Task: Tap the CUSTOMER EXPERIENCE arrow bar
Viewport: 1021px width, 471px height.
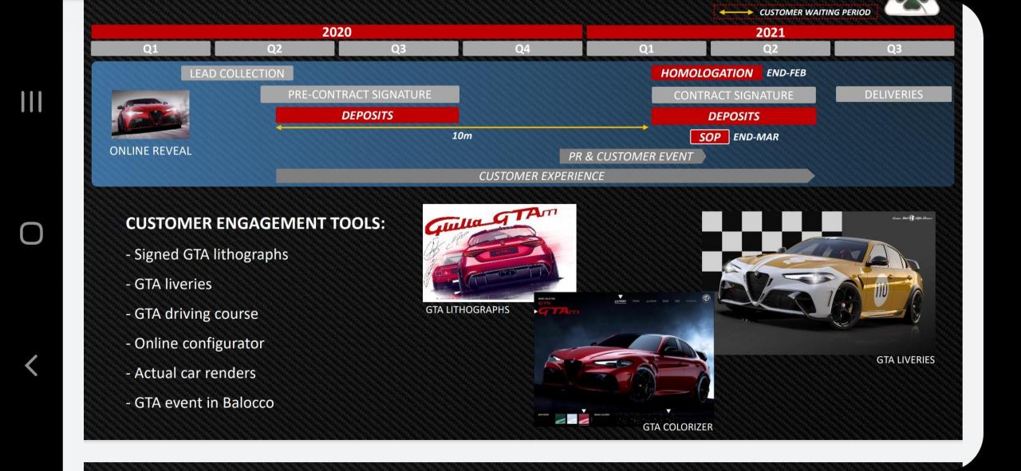Action: [x=542, y=176]
